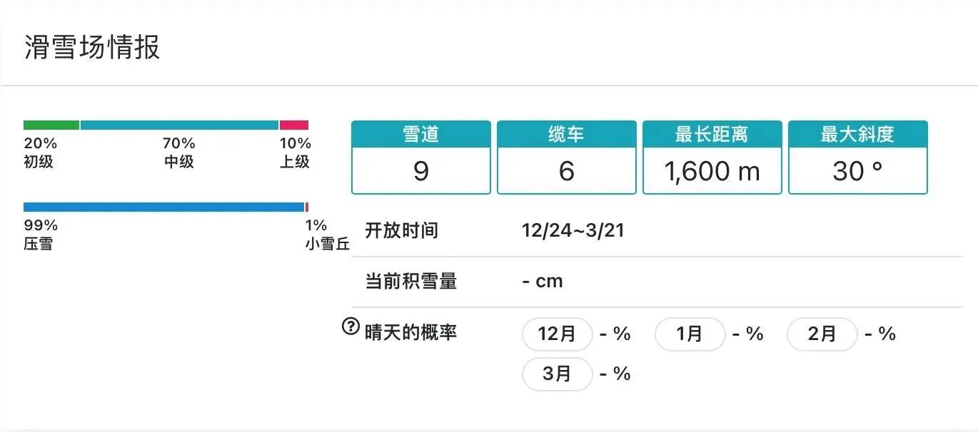Select the 3月 month pill

click(x=558, y=374)
